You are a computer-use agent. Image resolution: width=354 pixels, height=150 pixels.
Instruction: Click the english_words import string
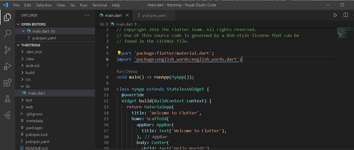coord(187,59)
